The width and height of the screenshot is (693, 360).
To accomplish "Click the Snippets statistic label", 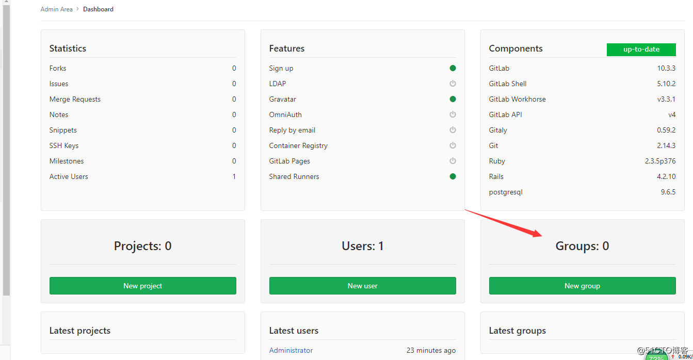I will point(63,130).
